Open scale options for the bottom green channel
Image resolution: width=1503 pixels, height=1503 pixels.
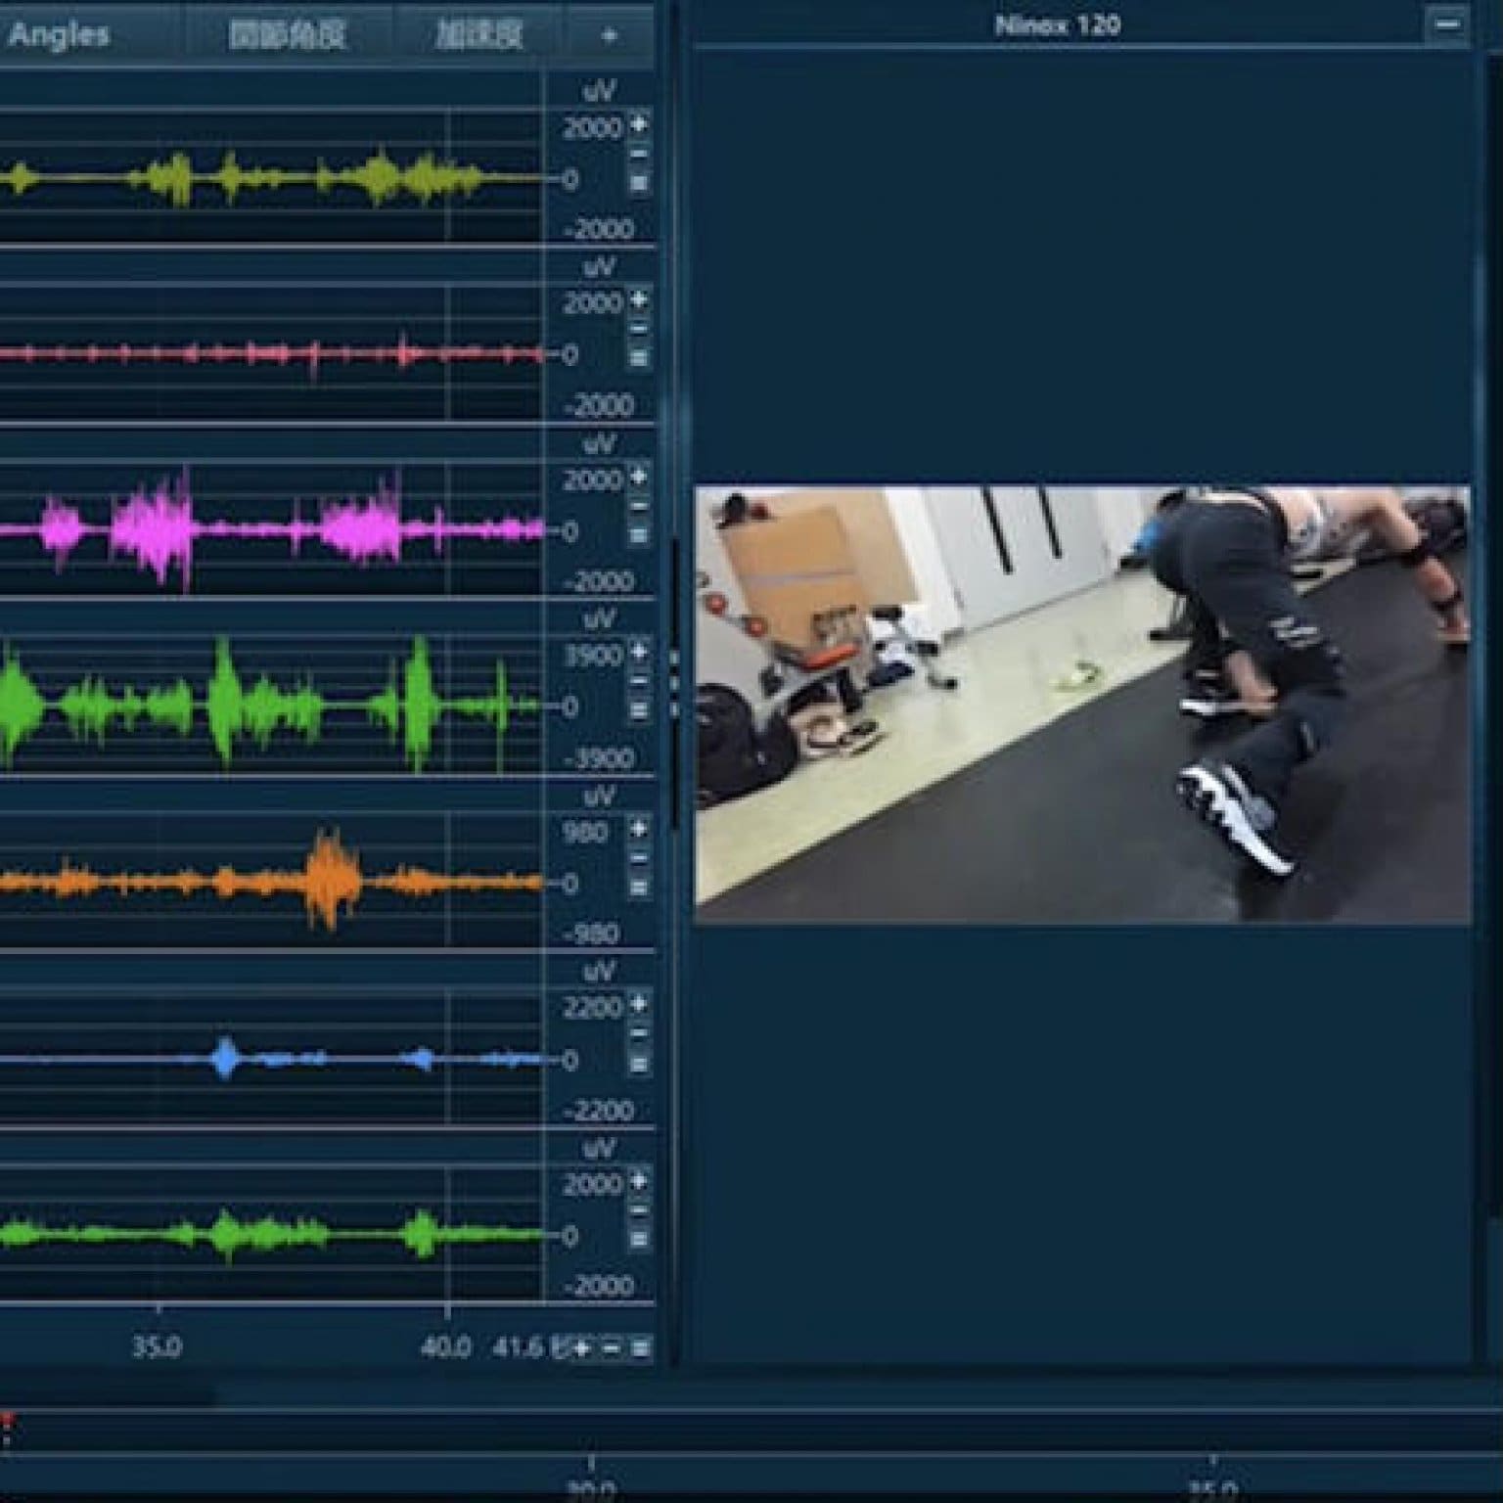(639, 1239)
